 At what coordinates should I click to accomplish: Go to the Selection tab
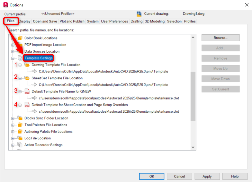(174, 21)
